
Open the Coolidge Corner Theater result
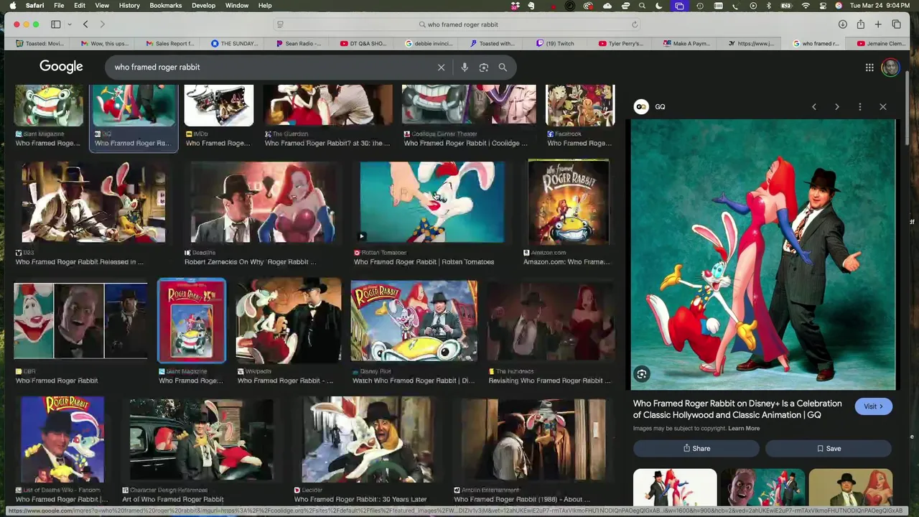click(468, 106)
